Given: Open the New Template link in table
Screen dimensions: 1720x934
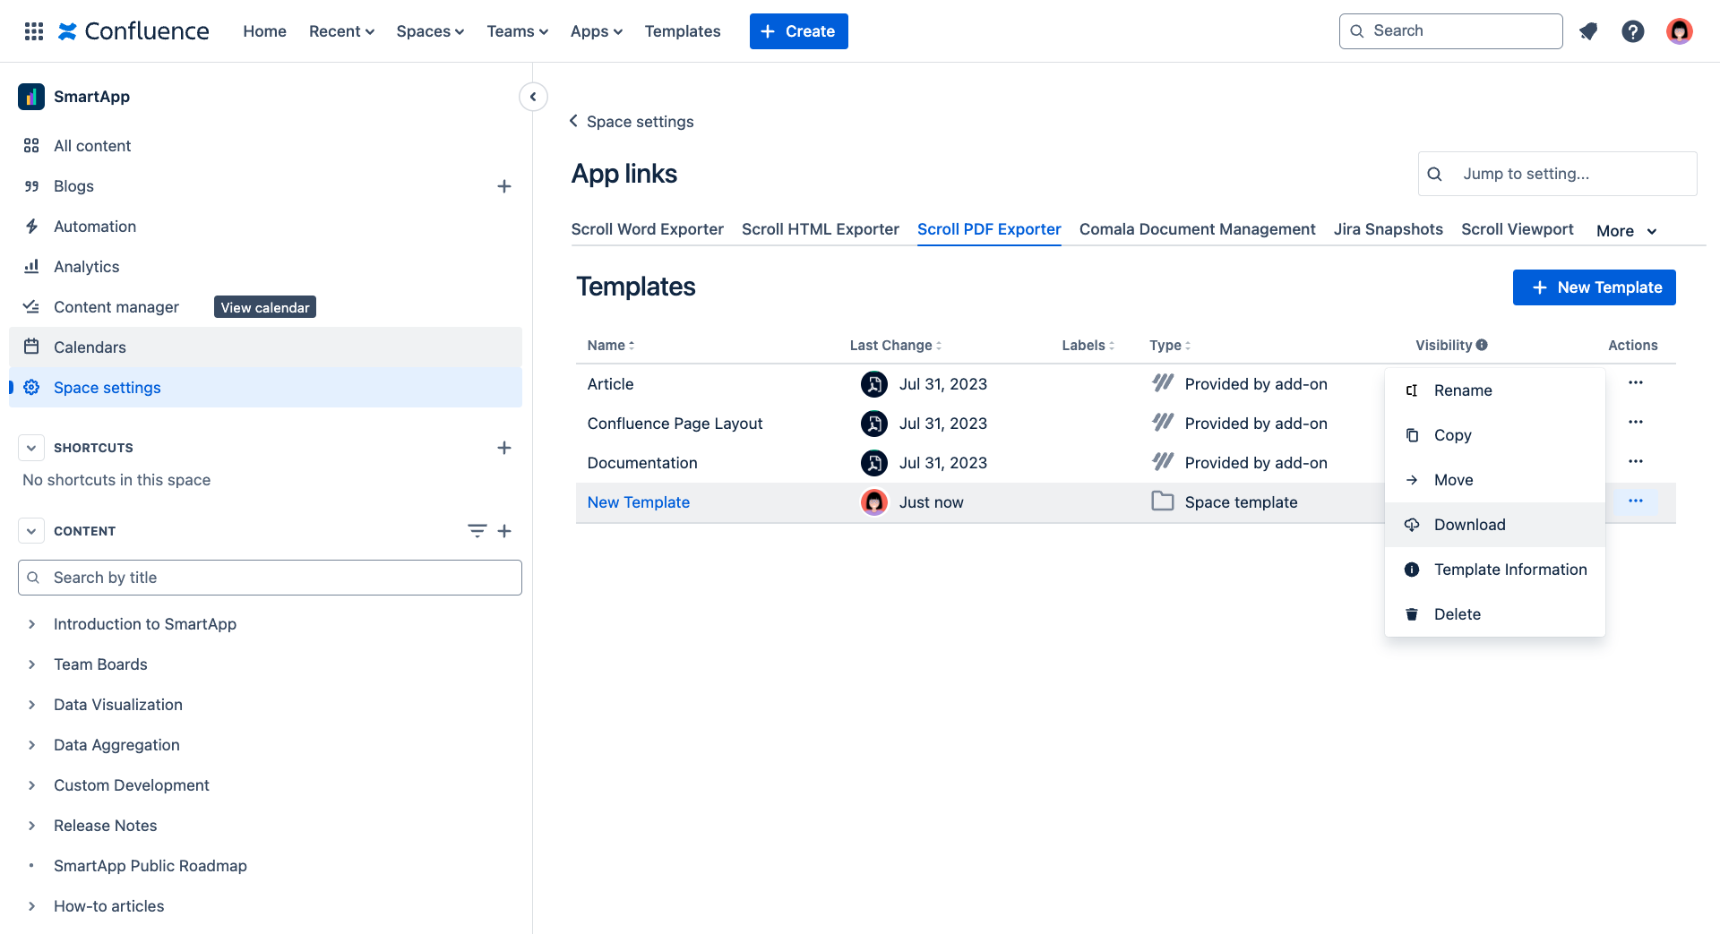Looking at the screenshot, I should click(638, 502).
